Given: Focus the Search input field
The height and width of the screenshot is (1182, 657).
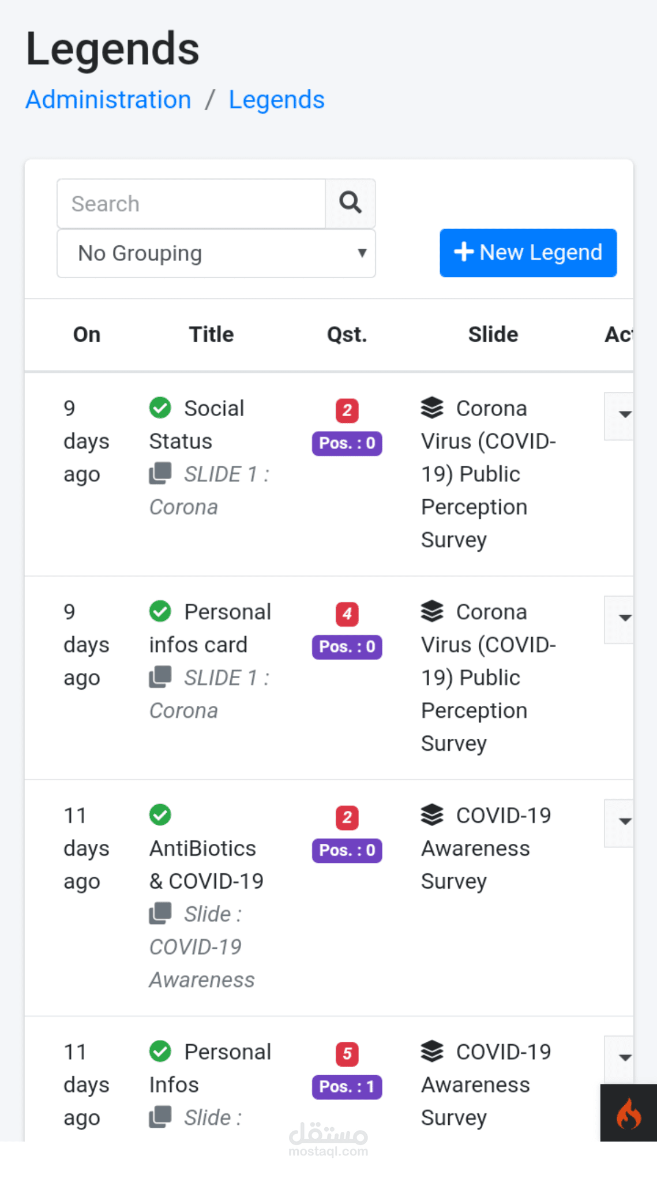Looking at the screenshot, I should [x=192, y=204].
